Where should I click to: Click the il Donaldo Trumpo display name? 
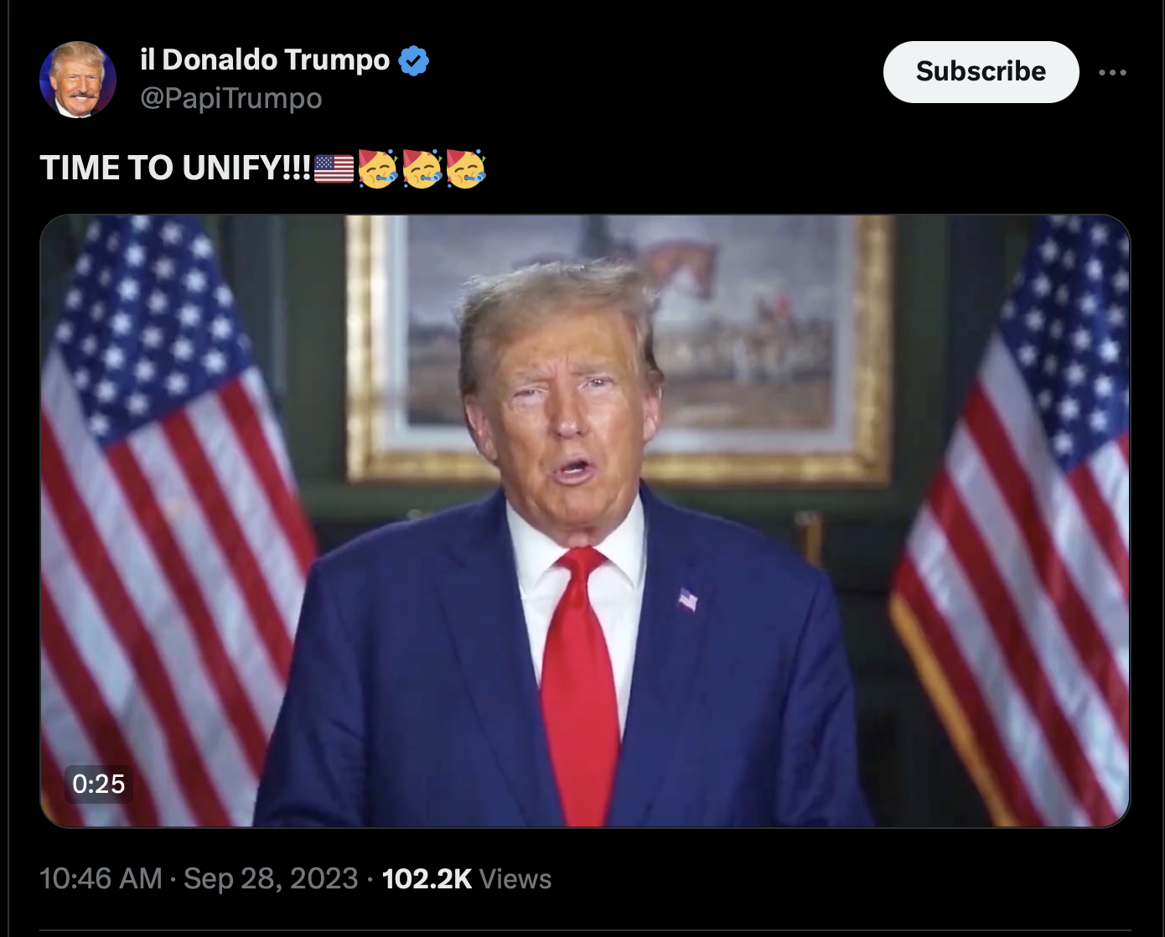[265, 60]
